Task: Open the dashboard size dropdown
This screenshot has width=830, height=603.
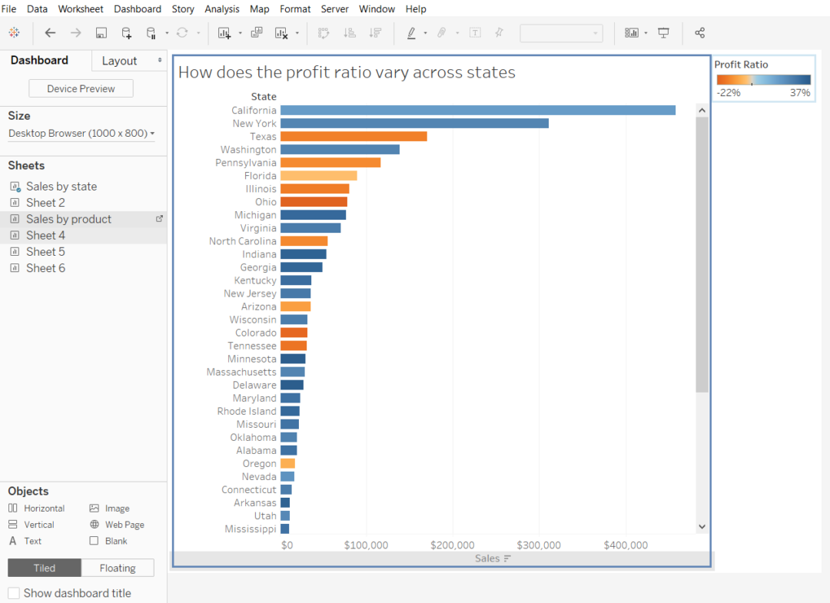Action: [x=81, y=133]
